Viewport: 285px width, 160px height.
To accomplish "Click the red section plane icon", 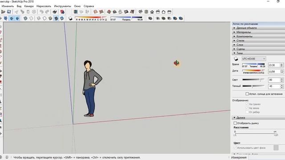I will (109, 12).
